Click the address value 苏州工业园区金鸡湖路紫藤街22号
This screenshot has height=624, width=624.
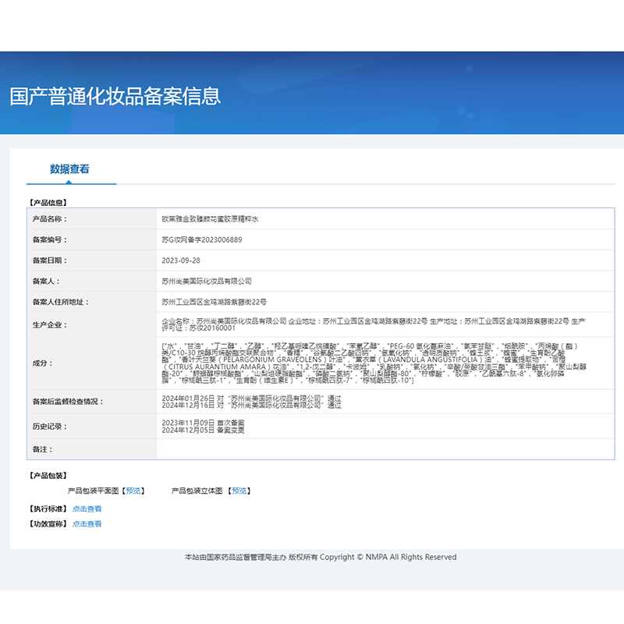(214, 302)
